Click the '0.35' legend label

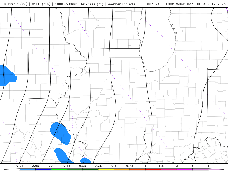point(98,166)
